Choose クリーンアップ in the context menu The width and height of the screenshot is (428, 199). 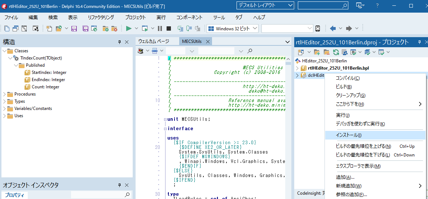[x=350, y=96]
